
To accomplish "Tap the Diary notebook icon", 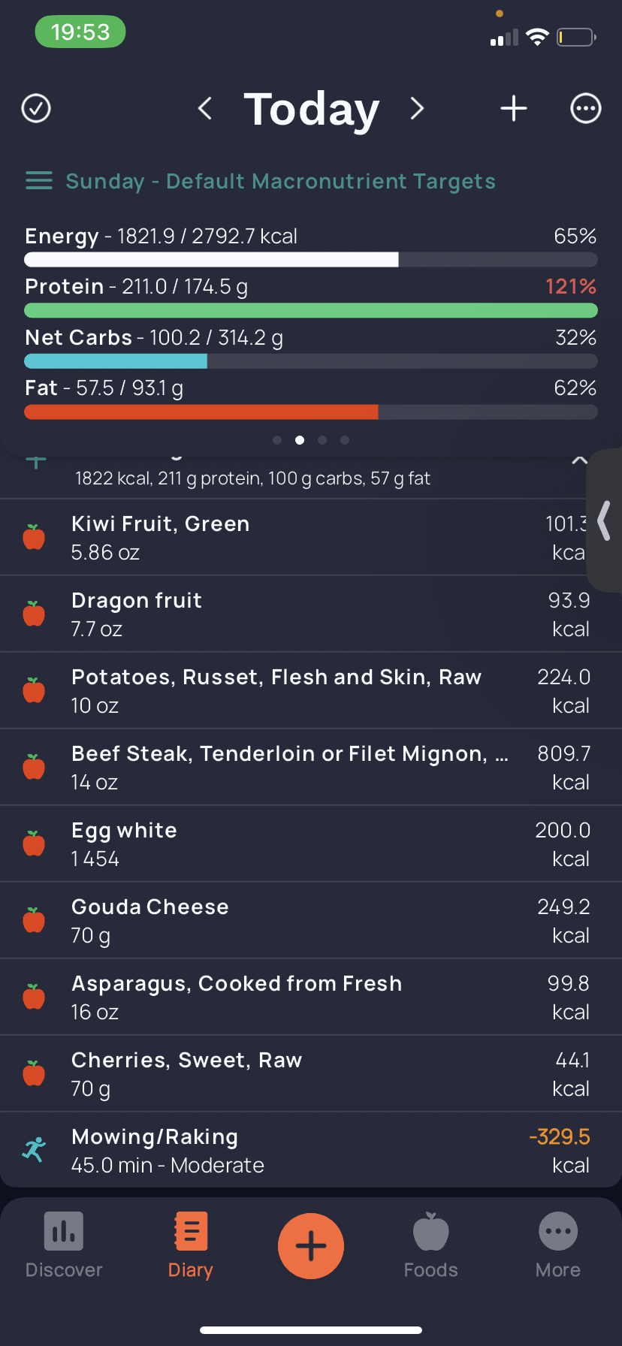I will coord(191,1231).
